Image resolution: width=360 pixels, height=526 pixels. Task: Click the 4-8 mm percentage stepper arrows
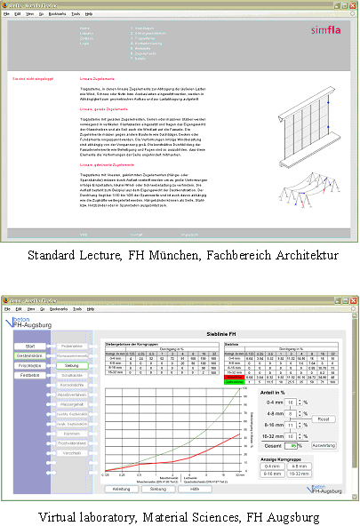pos(300,414)
